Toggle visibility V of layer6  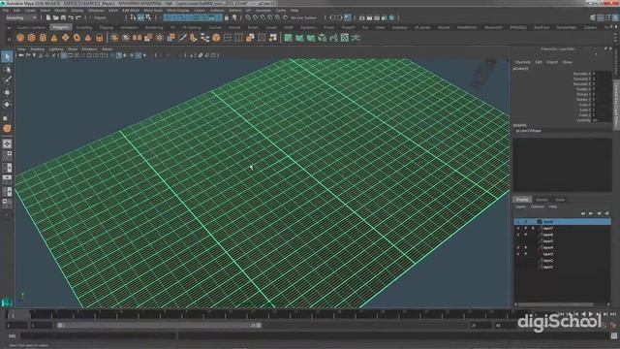point(518,235)
